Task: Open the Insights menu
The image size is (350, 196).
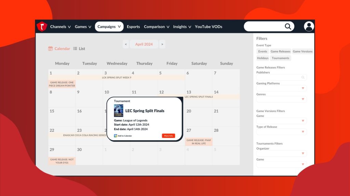Action: click(x=182, y=27)
